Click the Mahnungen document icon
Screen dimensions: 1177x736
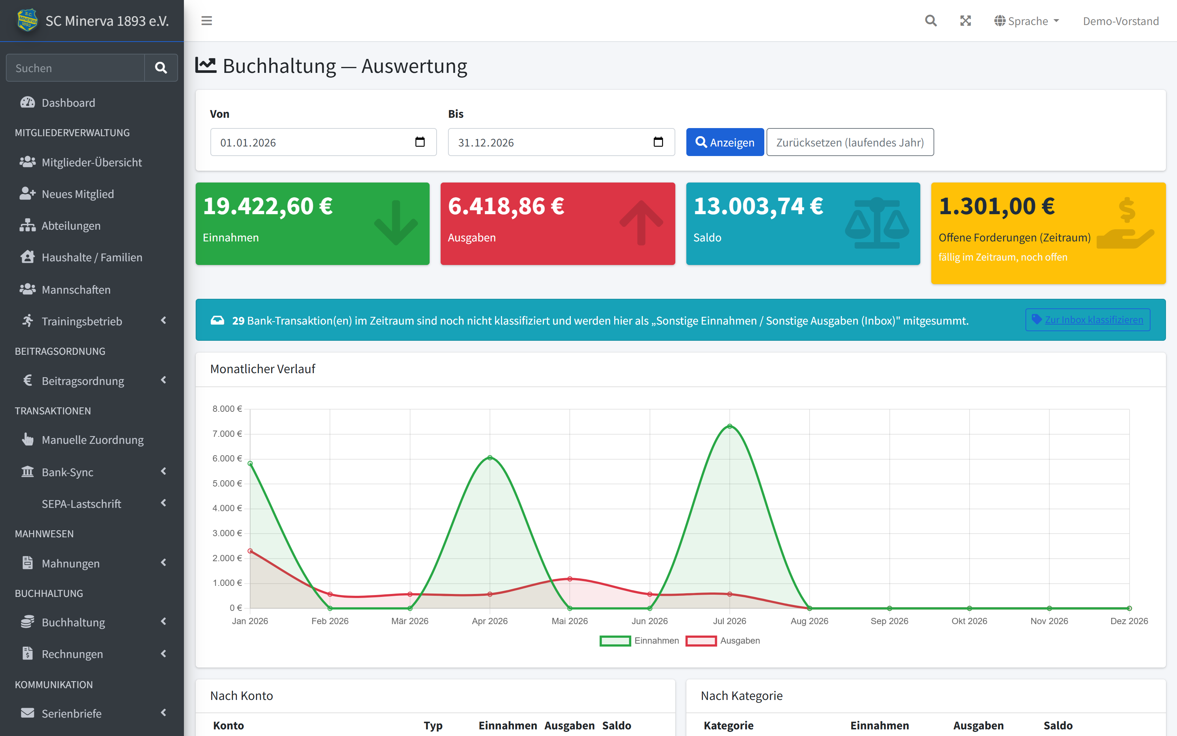[x=28, y=563]
